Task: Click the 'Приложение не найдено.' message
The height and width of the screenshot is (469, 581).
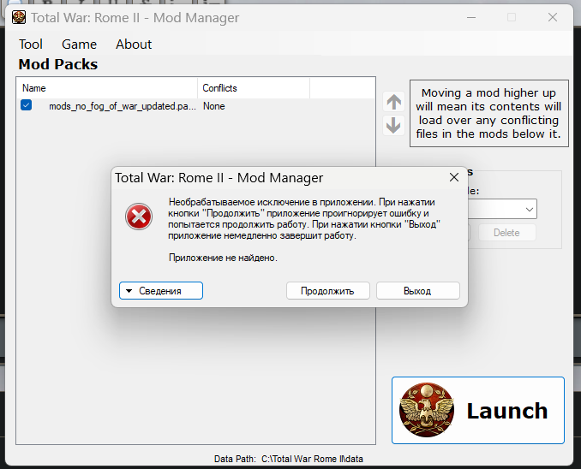Action: (x=223, y=258)
